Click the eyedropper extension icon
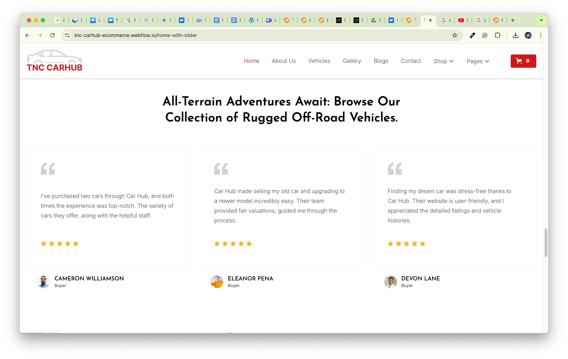 click(472, 35)
